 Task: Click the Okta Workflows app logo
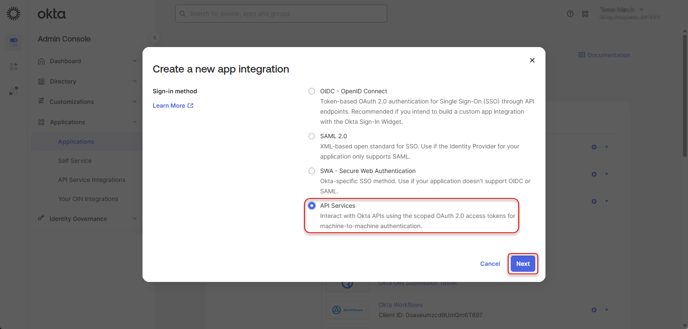click(x=347, y=310)
